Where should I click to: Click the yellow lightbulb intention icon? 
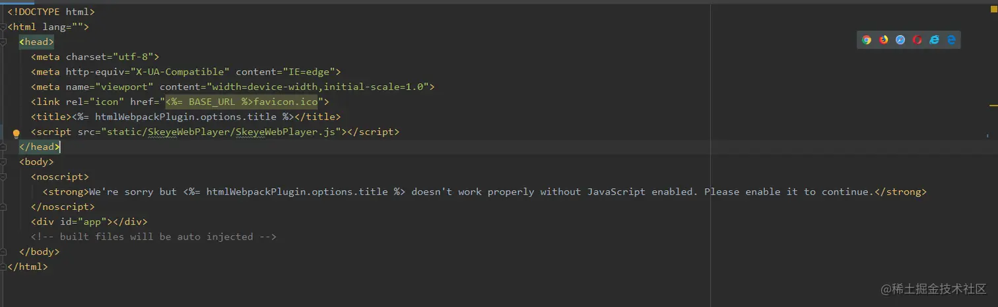pos(17,134)
